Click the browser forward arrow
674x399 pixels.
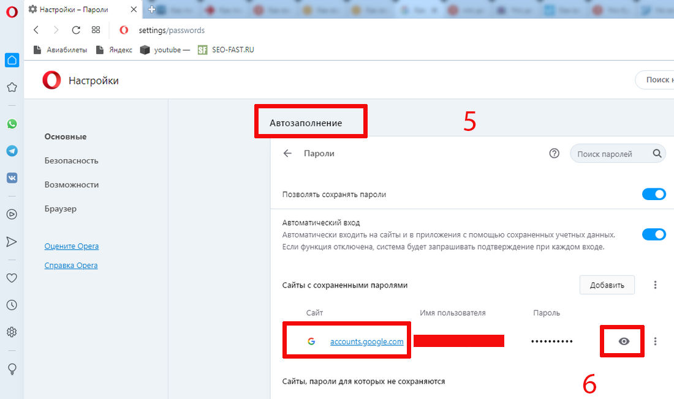pyautogui.click(x=56, y=29)
